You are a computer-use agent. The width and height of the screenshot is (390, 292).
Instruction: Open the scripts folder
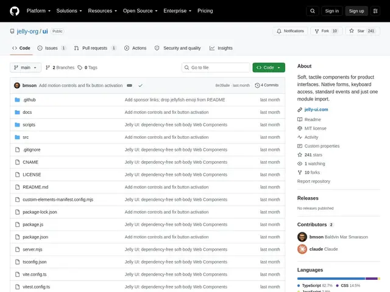29,125
